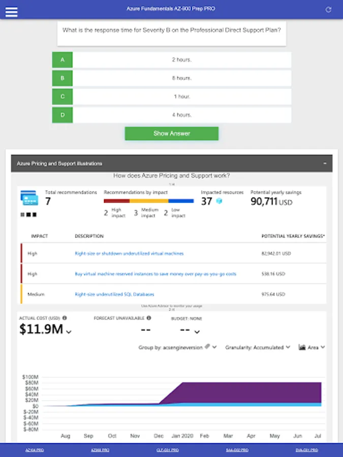The width and height of the screenshot is (343, 457).
Task: Click the POTENTIAL YEARLY SAVINGS column header
Action: point(293,236)
